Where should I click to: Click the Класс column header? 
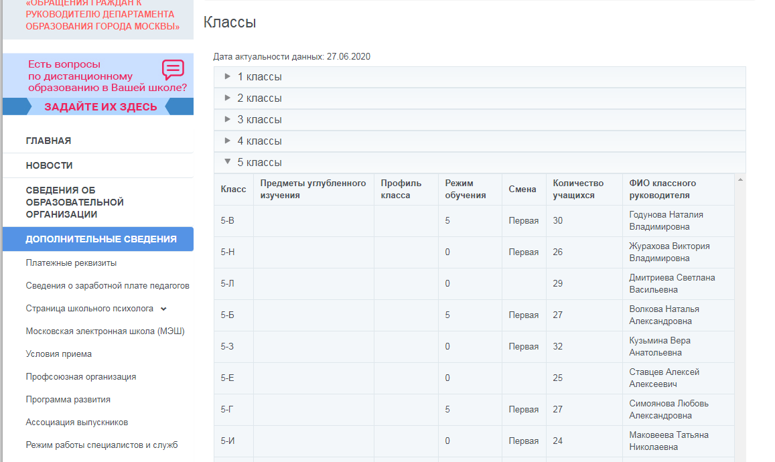pos(233,189)
